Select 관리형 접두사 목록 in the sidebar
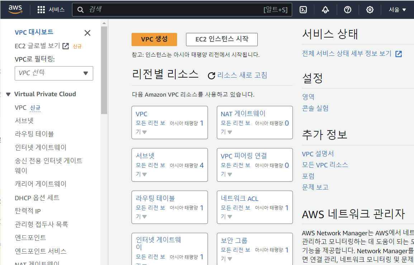 pos(42,224)
